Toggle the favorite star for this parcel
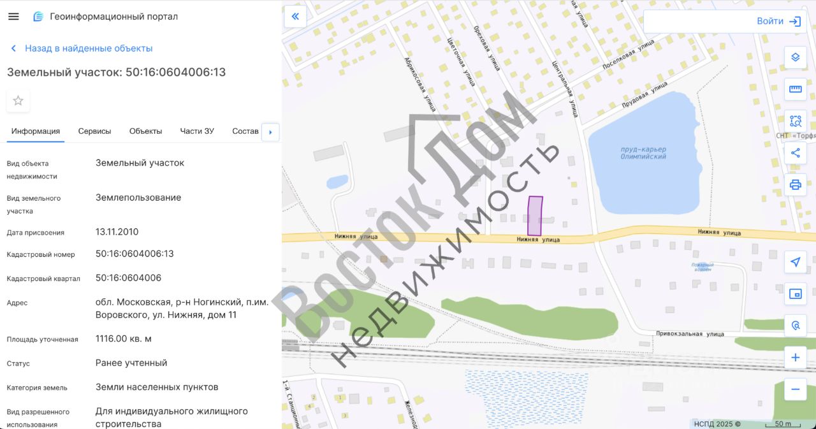This screenshot has height=429, width=816. click(18, 101)
